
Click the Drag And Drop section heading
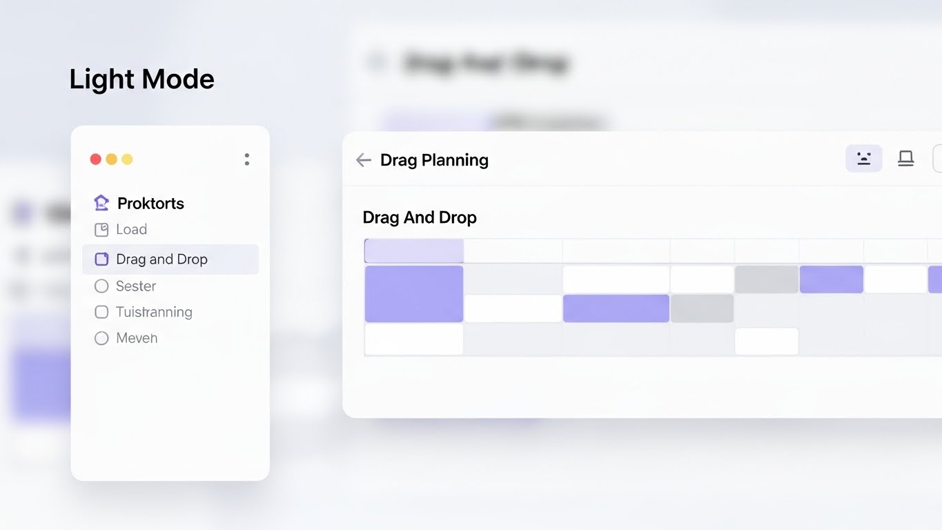[420, 217]
